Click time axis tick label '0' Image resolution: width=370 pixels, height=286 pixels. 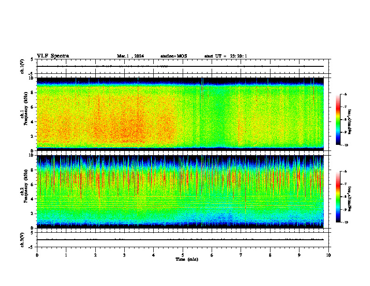pos(37,255)
